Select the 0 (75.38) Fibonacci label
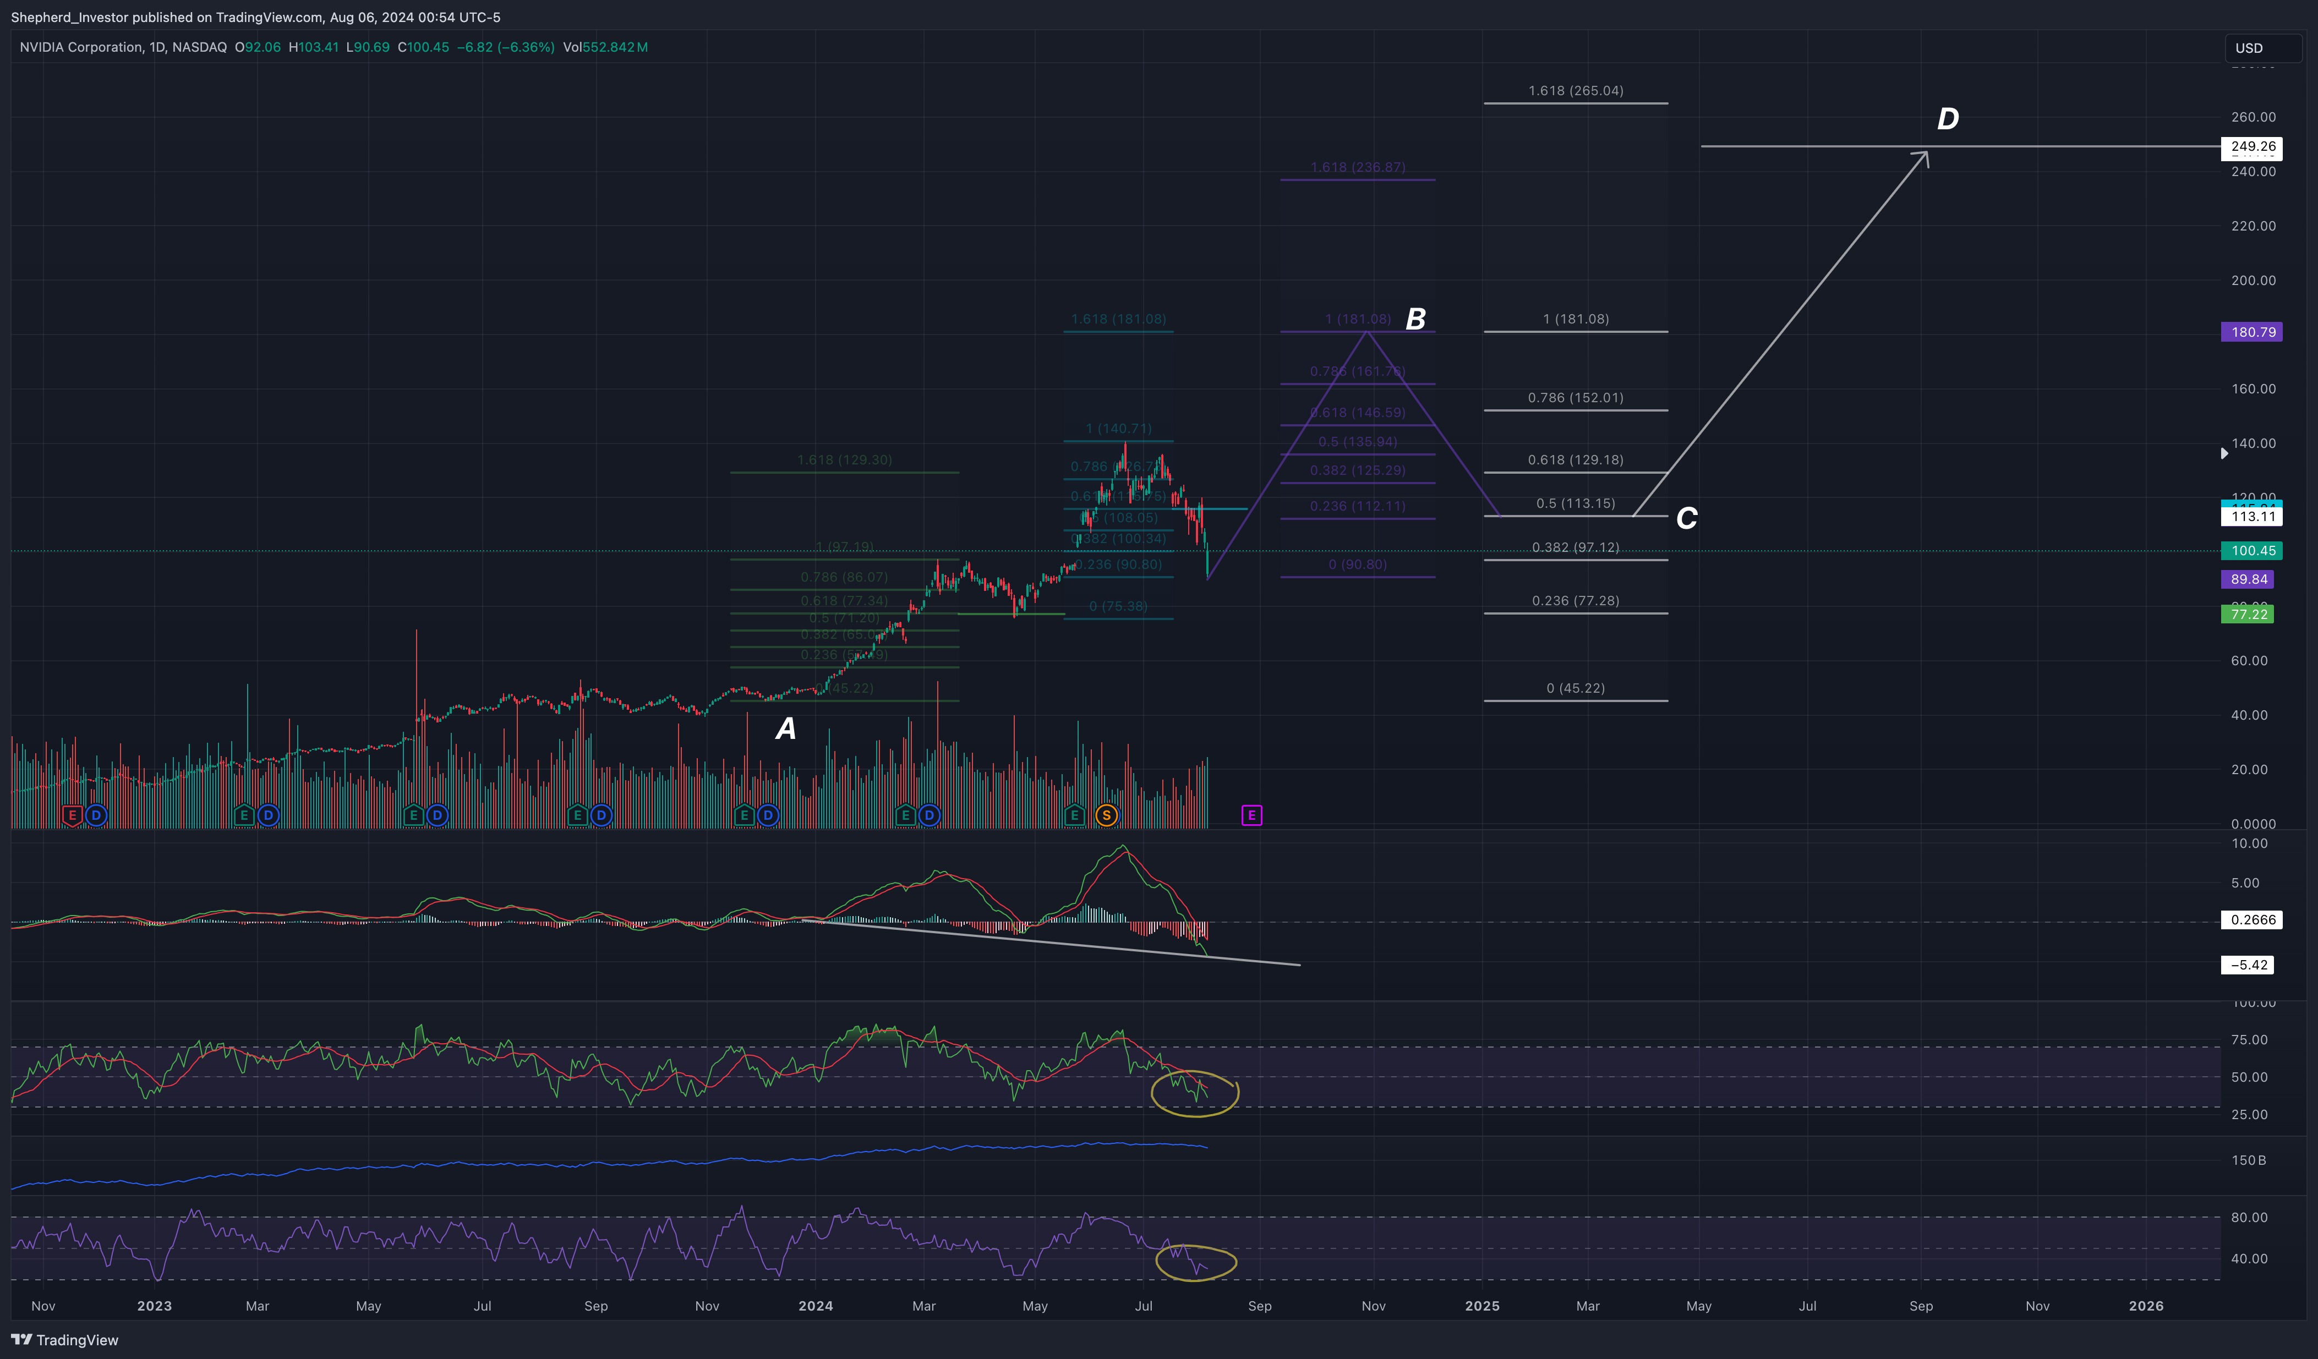The width and height of the screenshot is (2318, 1359). coord(1118,606)
